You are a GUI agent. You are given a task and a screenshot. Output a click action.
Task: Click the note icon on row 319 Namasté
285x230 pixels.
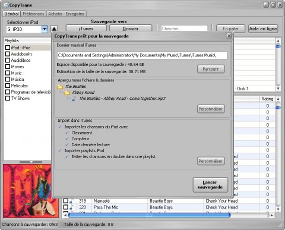point(71,201)
